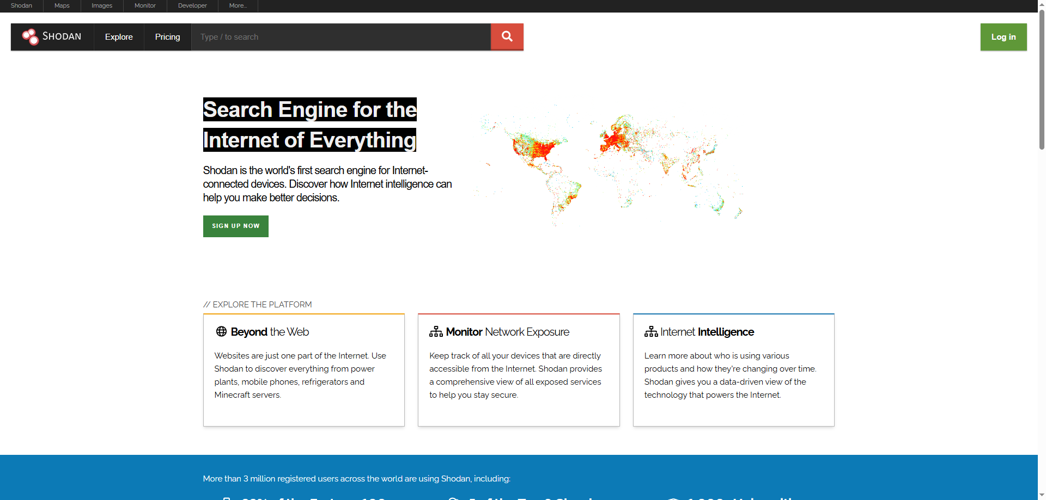1046x500 pixels.
Task: Open the Monitor top bar link
Action: tap(145, 5)
